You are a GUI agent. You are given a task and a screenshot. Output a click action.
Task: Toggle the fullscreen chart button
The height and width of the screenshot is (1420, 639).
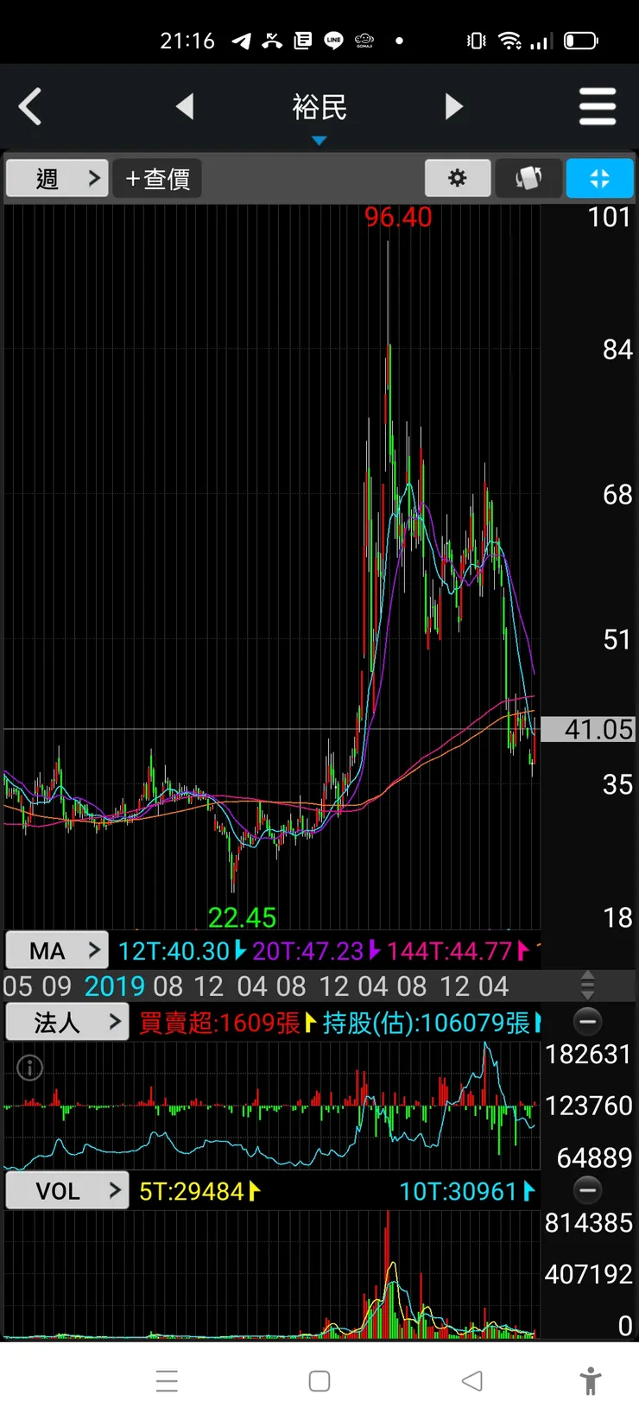pyautogui.click(x=599, y=179)
